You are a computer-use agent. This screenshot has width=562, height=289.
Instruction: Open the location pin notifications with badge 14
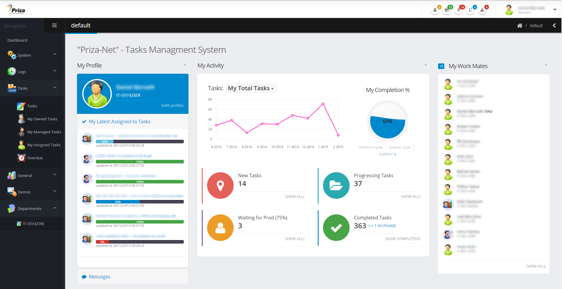[458, 10]
